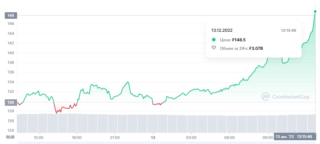This screenshot has height=144, width=320.
Task: Click the tooltip date 13.12.2022
Action: [222, 30]
